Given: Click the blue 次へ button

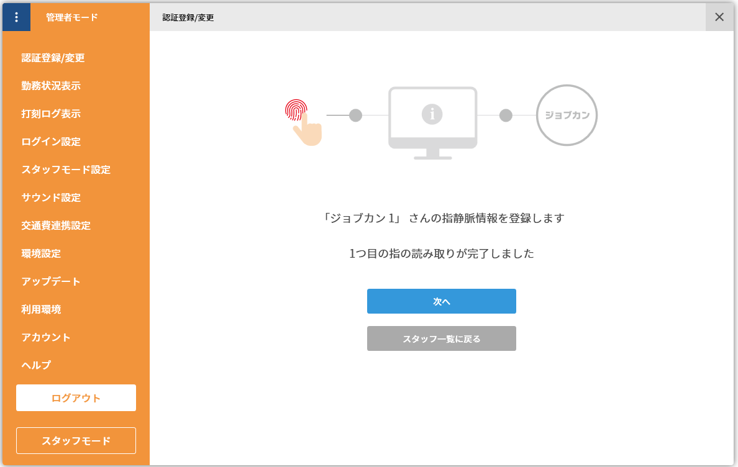Looking at the screenshot, I should [442, 301].
